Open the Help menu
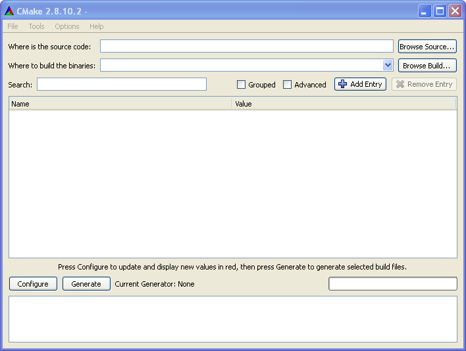The image size is (466, 351). 97,26
